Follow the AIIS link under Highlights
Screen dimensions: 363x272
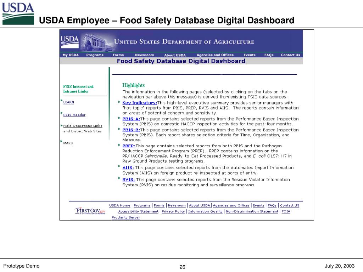(128, 168)
